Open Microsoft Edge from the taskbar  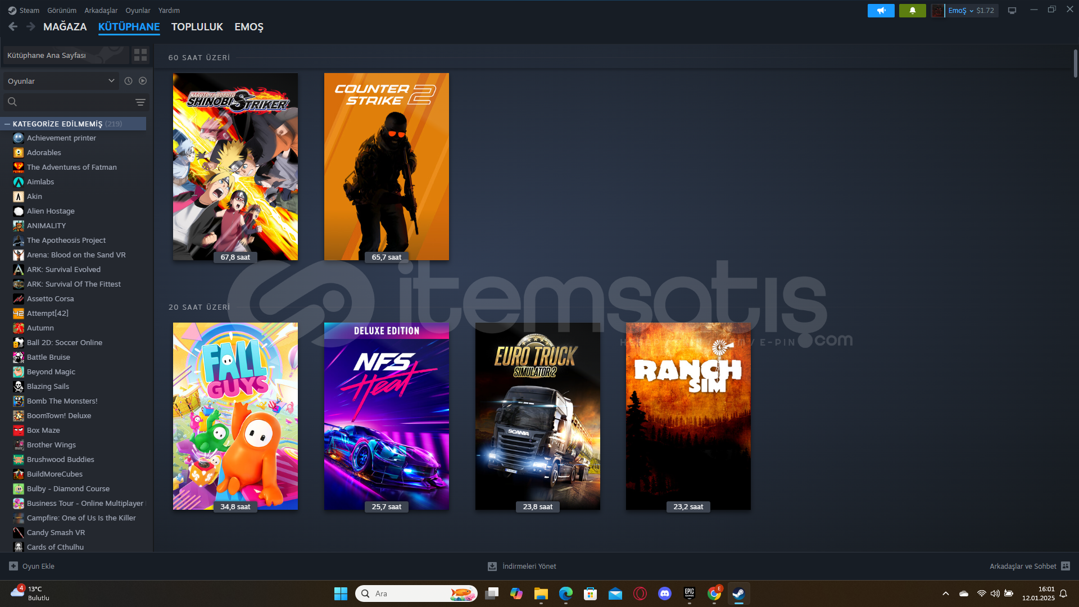[x=566, y=594]
